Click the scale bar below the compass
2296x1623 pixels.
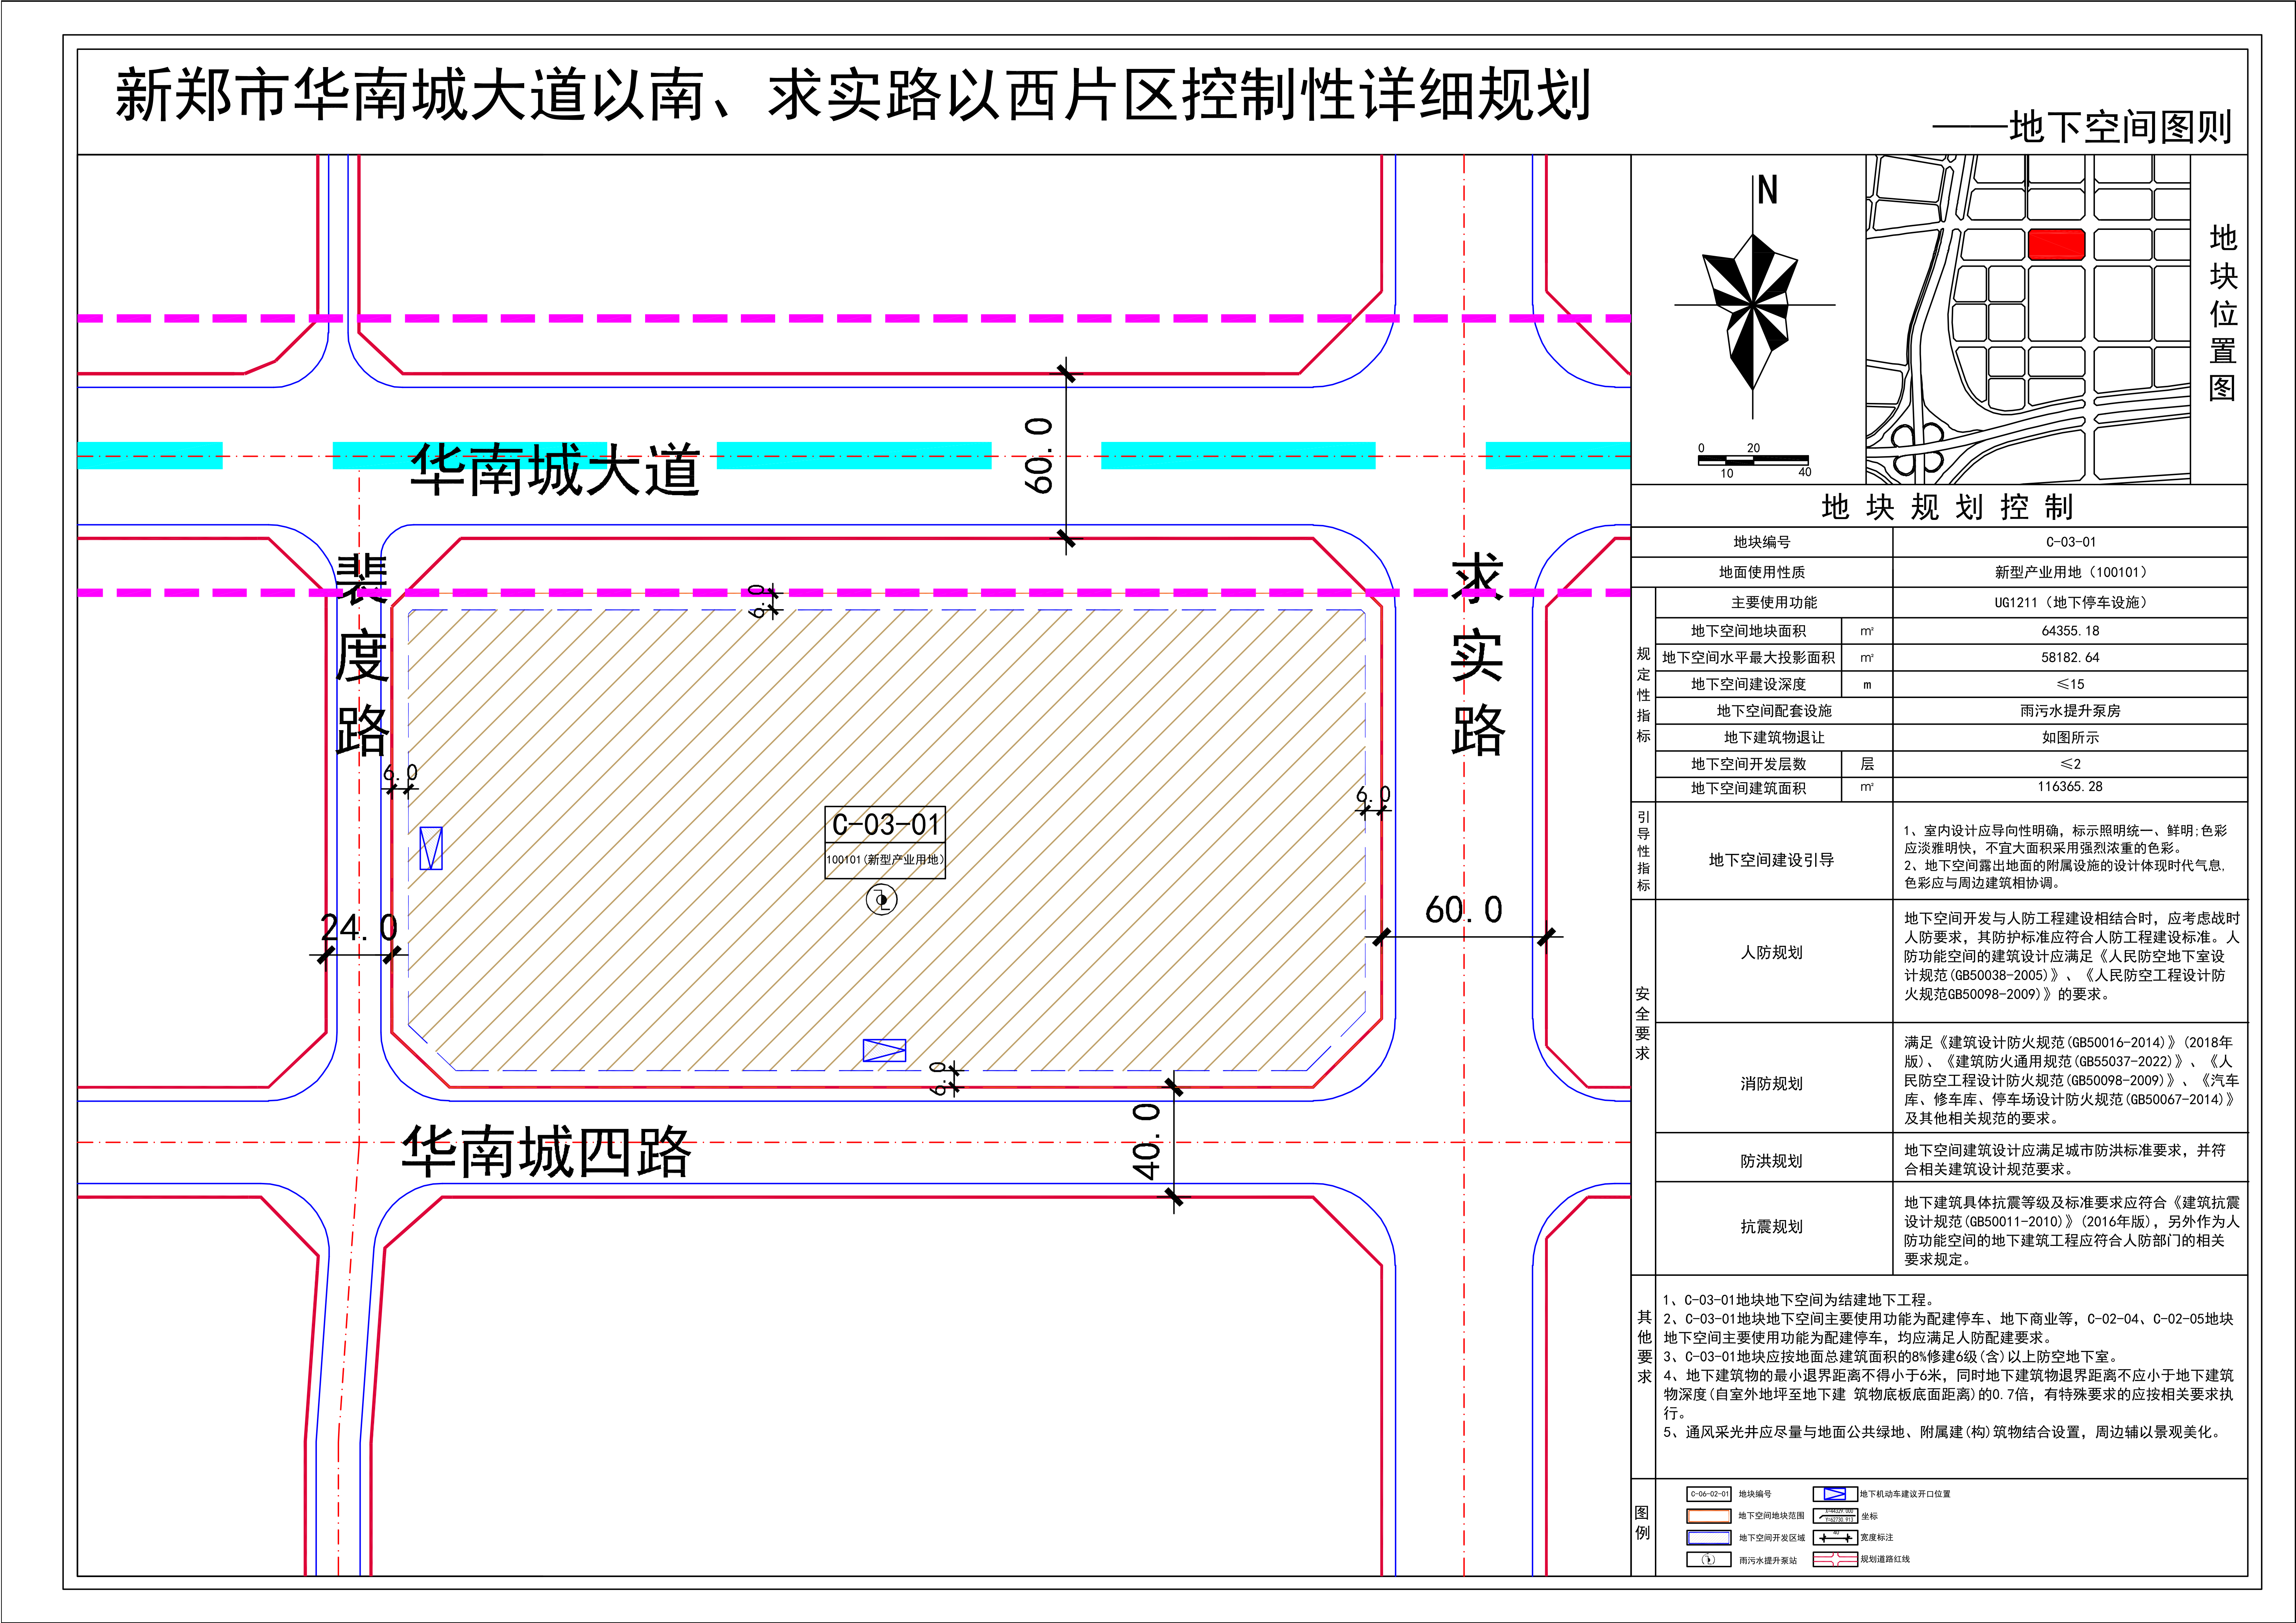(1753, 460)
